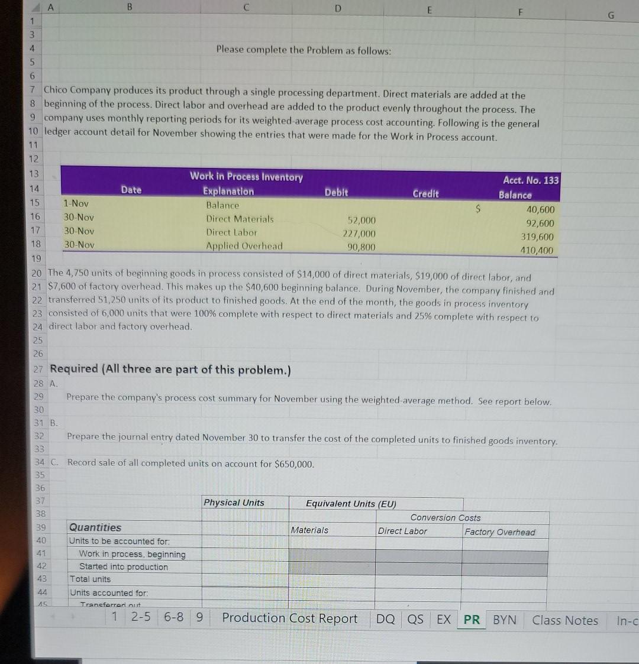
Task: Select column E header
Action: coord(429,10)
